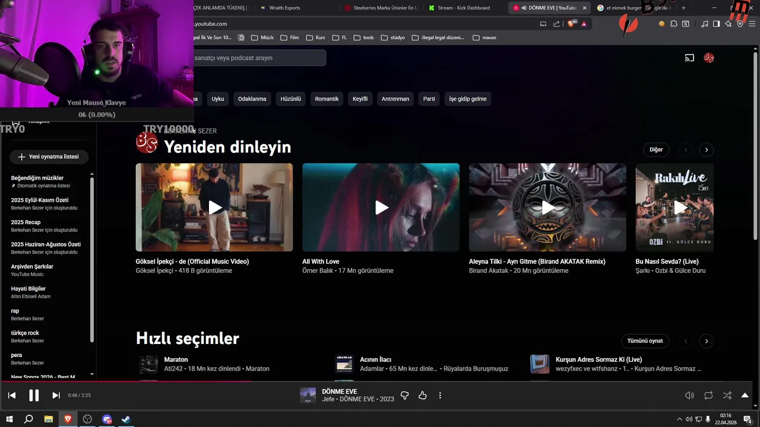Skip to the next track
760x427 pixels.
click(x=56, y=396)
